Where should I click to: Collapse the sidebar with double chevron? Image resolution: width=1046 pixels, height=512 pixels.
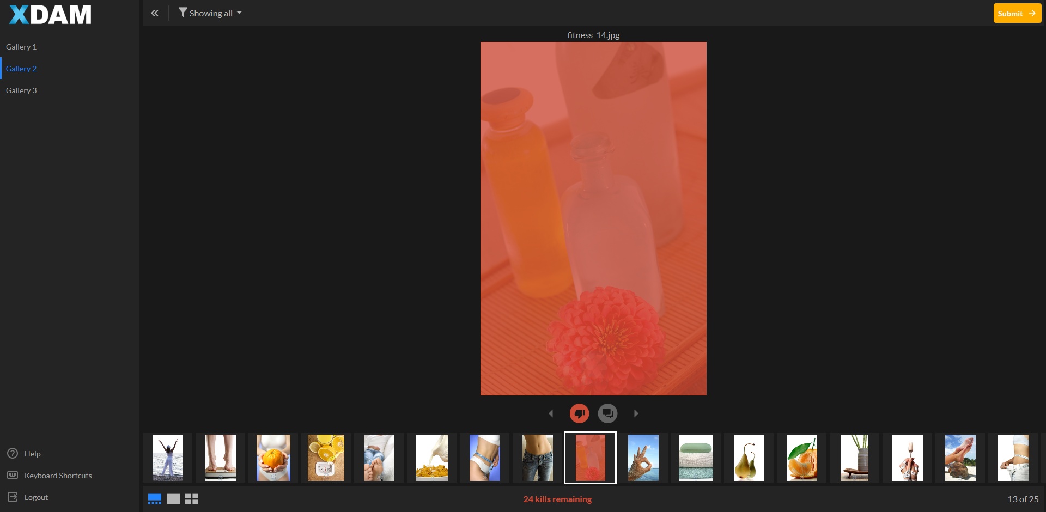155,13
